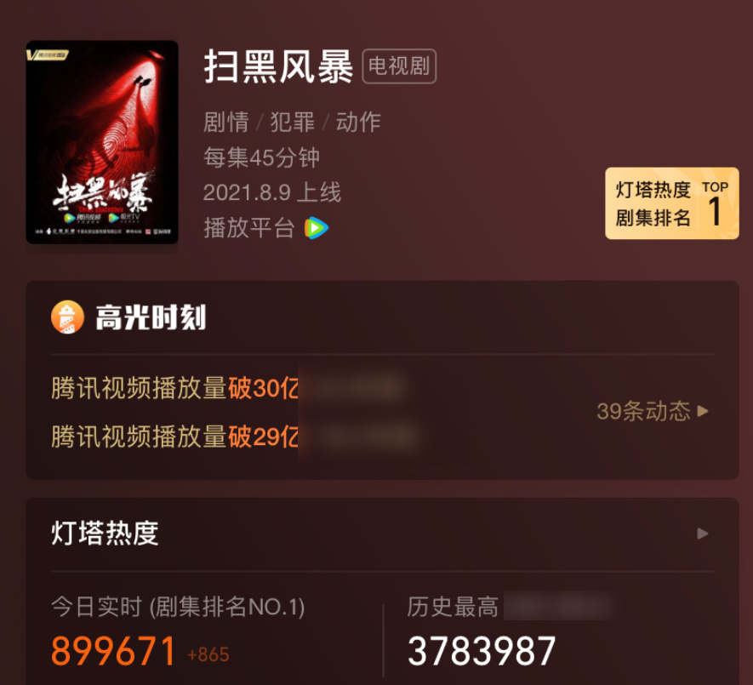Tap the VIP badge on poster corner

(48, 55)
